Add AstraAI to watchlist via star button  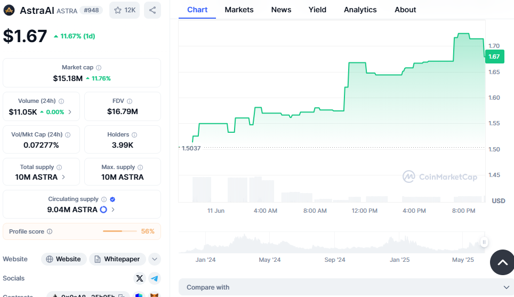(x=125, y=10)
